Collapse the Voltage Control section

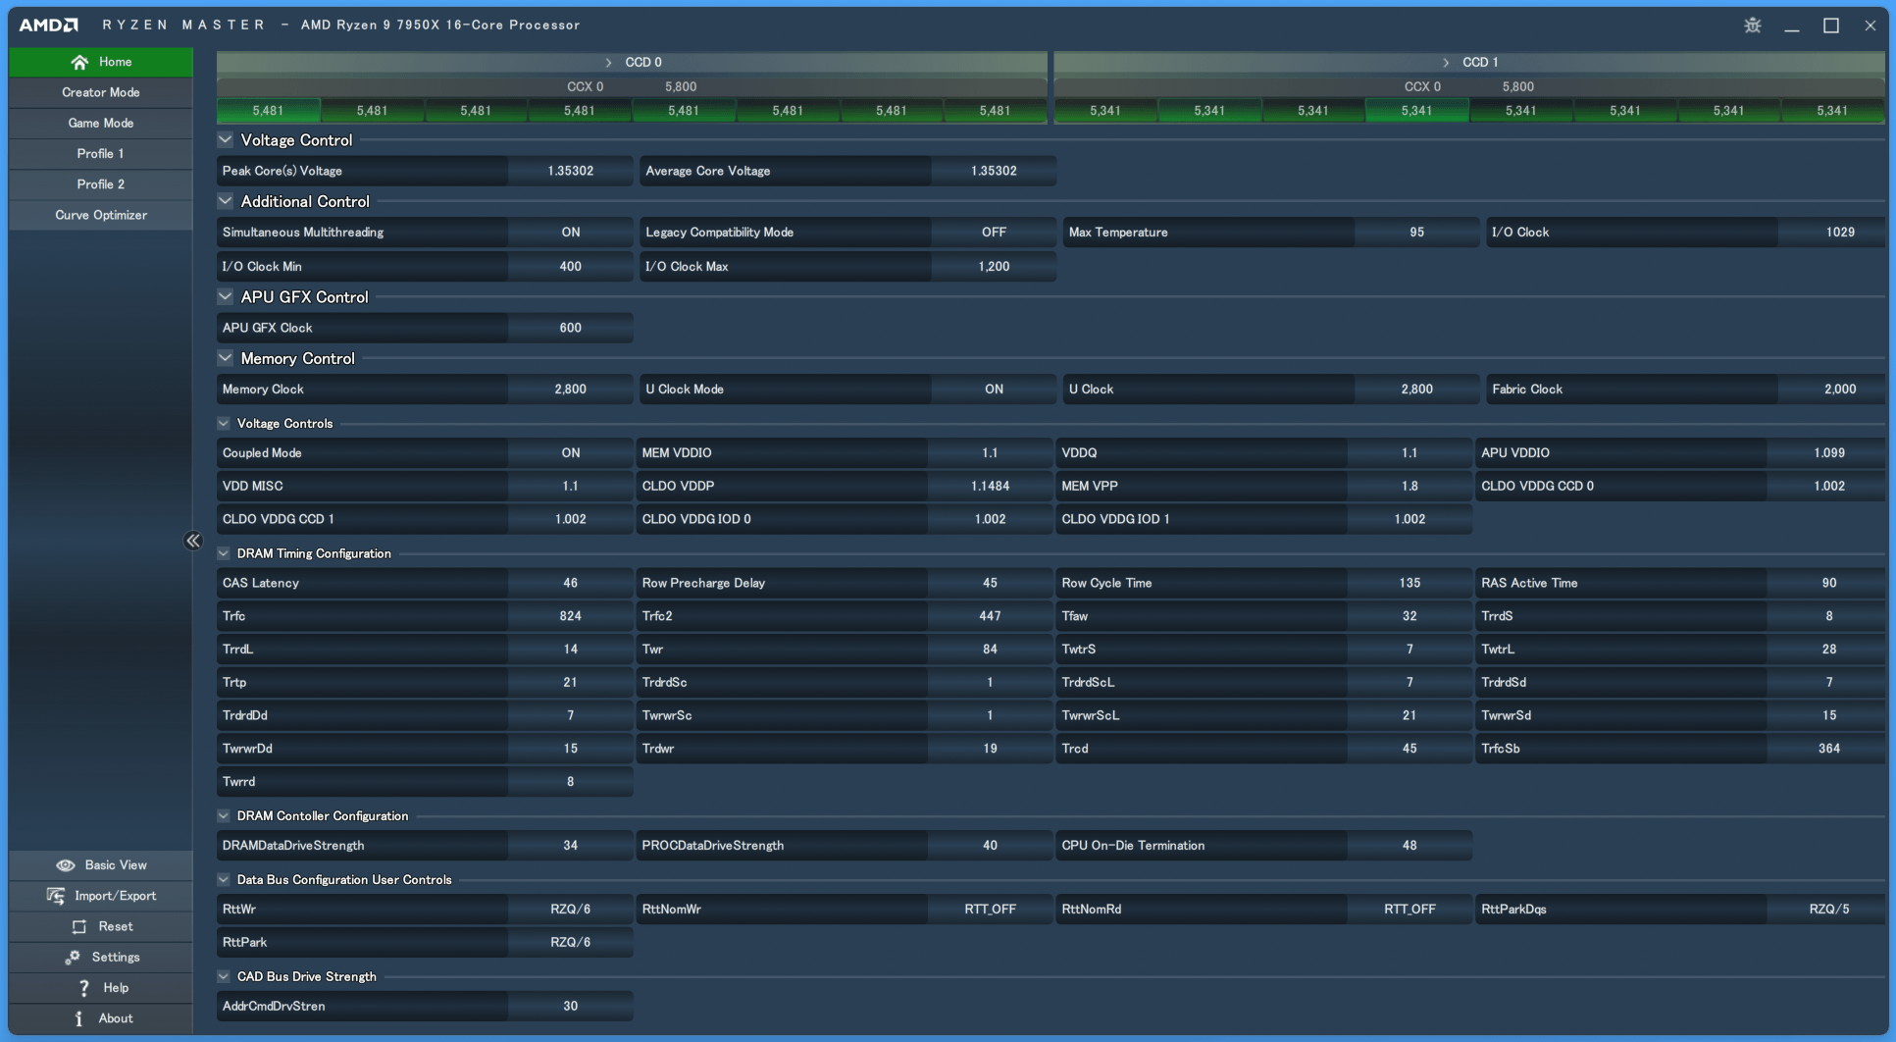point(226,140)
